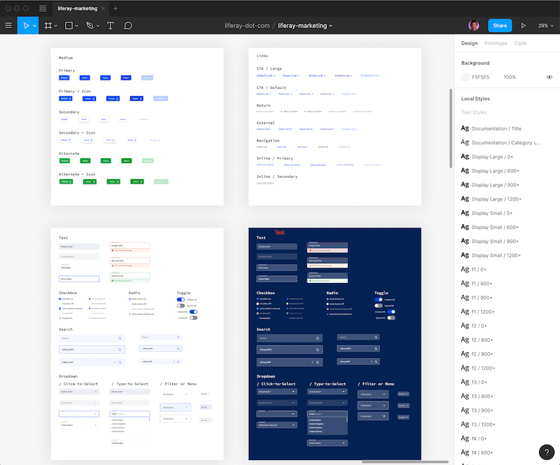Open the Comment tool
The height and width of the screenshot is (465, 560).
(129, 25)
